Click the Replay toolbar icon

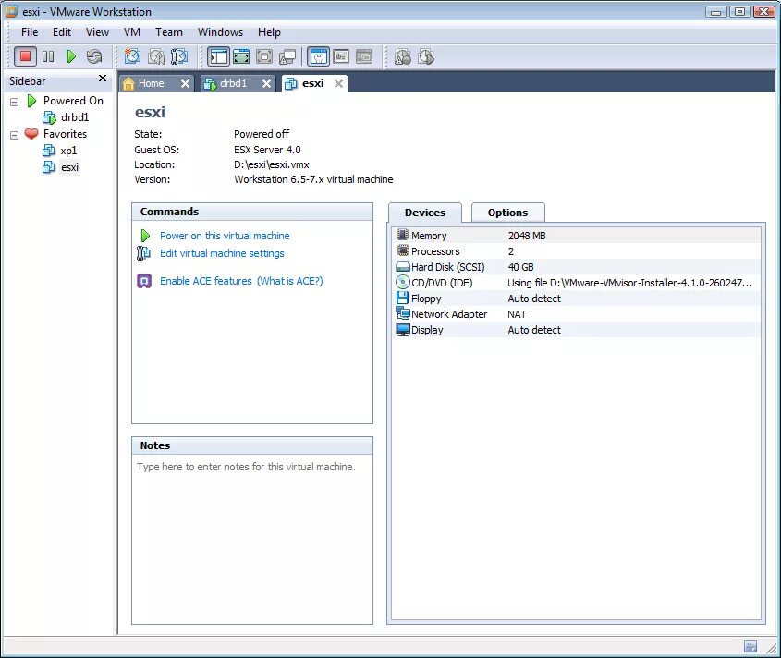426,56
